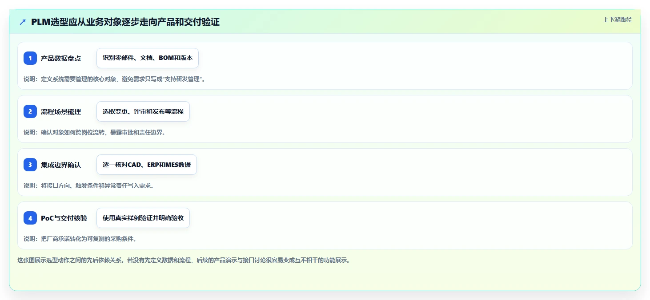Select the 集成边界确认 step label
650x300 pixels.
[x=61, y=165]
